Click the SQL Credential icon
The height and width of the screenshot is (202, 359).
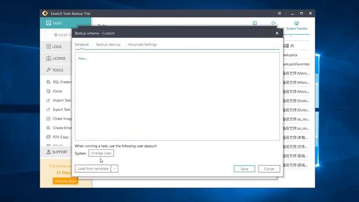48,82
